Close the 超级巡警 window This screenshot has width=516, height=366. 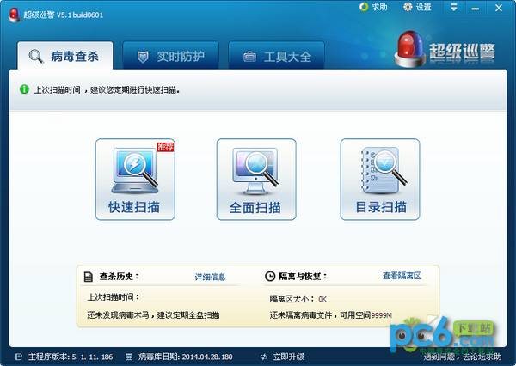[499, 7]
